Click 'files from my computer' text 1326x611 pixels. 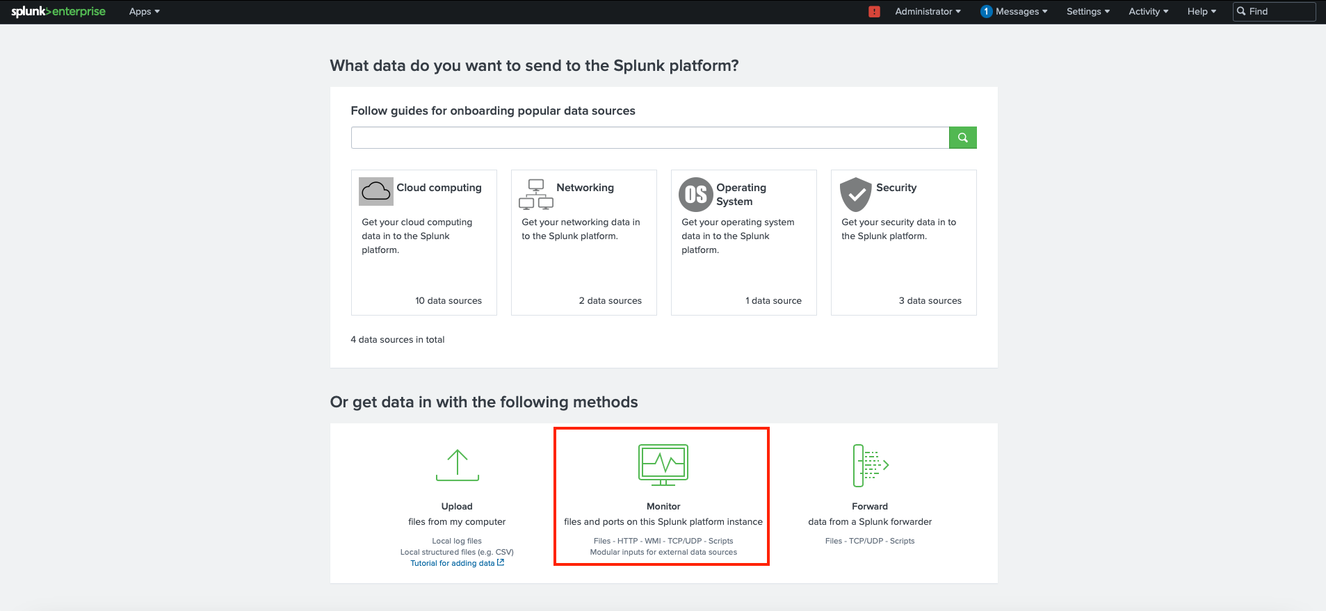click(457, 522)
